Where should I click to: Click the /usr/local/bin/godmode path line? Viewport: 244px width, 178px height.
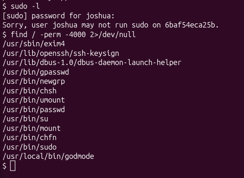[48, 156]
